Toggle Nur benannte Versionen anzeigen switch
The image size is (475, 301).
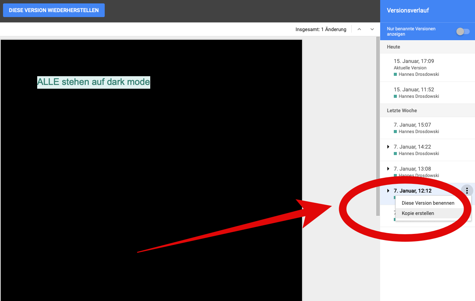463,31
